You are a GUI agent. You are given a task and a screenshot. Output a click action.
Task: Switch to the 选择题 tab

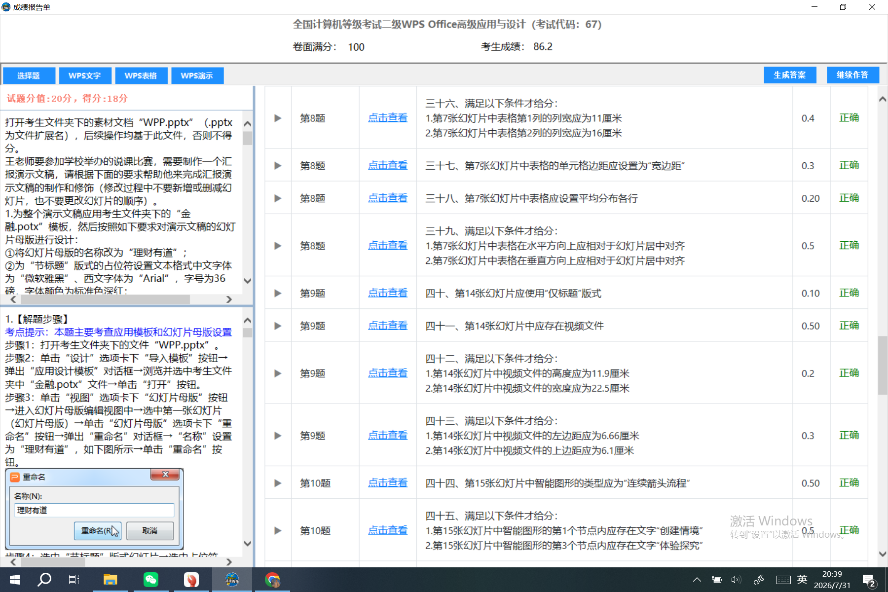point(29,75)
